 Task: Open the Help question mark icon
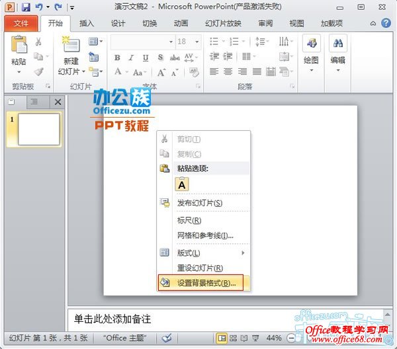387,23
